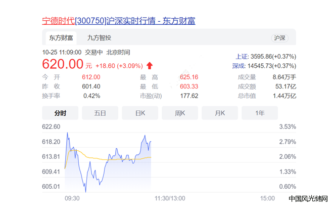Viewport: 332px width, 214px height.
Task: Click the 成交量 value 8.64万手
Action: (x=284, y=77)
